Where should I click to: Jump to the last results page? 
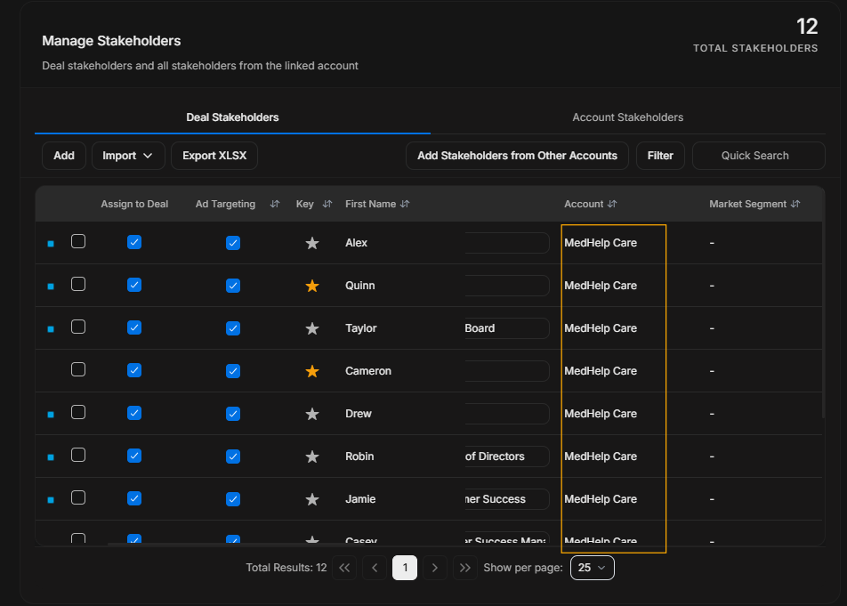pos(465,568)
